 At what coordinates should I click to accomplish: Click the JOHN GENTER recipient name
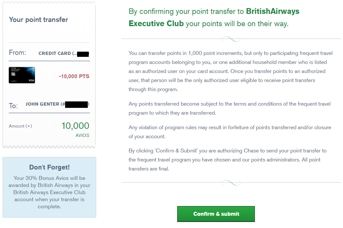tap(42, 104)
